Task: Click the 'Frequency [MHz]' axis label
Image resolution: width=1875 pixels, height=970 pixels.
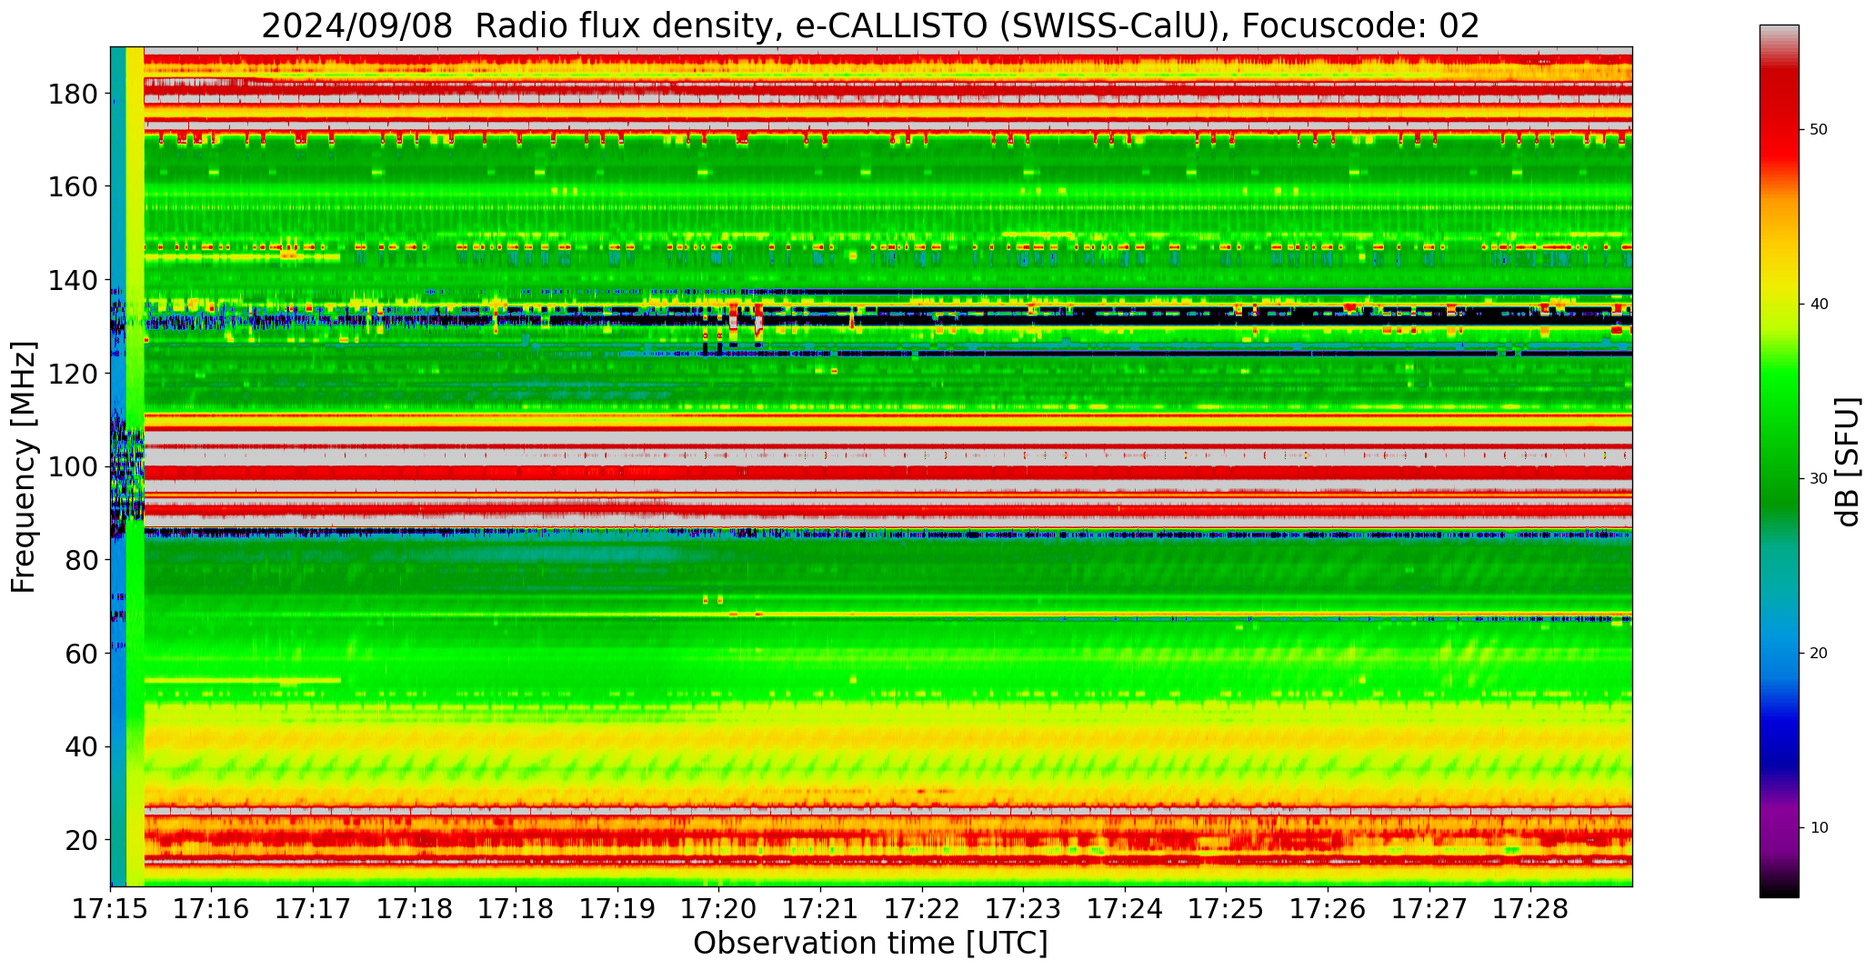Action: tap(24, 466)
